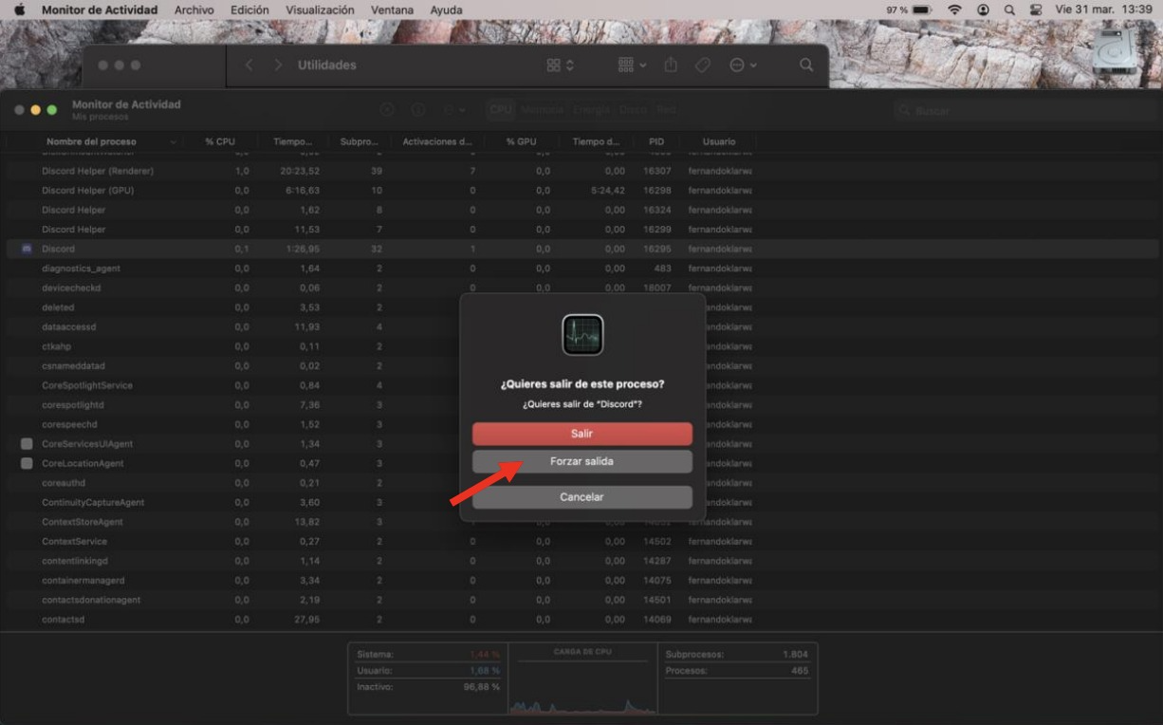Click the Subprocesos count 1.804
Screen dimensions: 1163x725
[x=795, y=654]
